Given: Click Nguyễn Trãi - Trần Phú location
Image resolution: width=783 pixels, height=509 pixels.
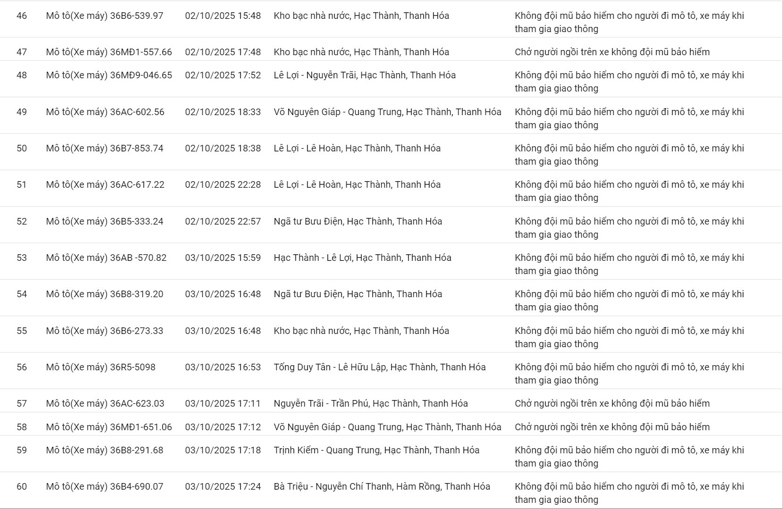Looking at the screenshot, I should [370, 403].
